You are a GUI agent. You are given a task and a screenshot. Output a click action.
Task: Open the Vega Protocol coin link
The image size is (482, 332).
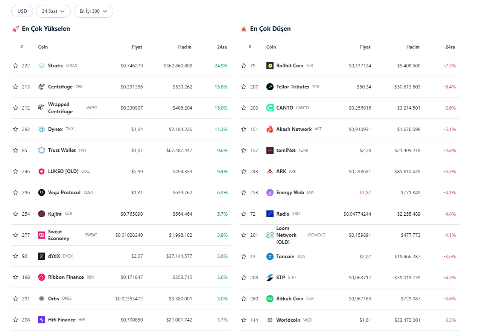pos(64,193)
